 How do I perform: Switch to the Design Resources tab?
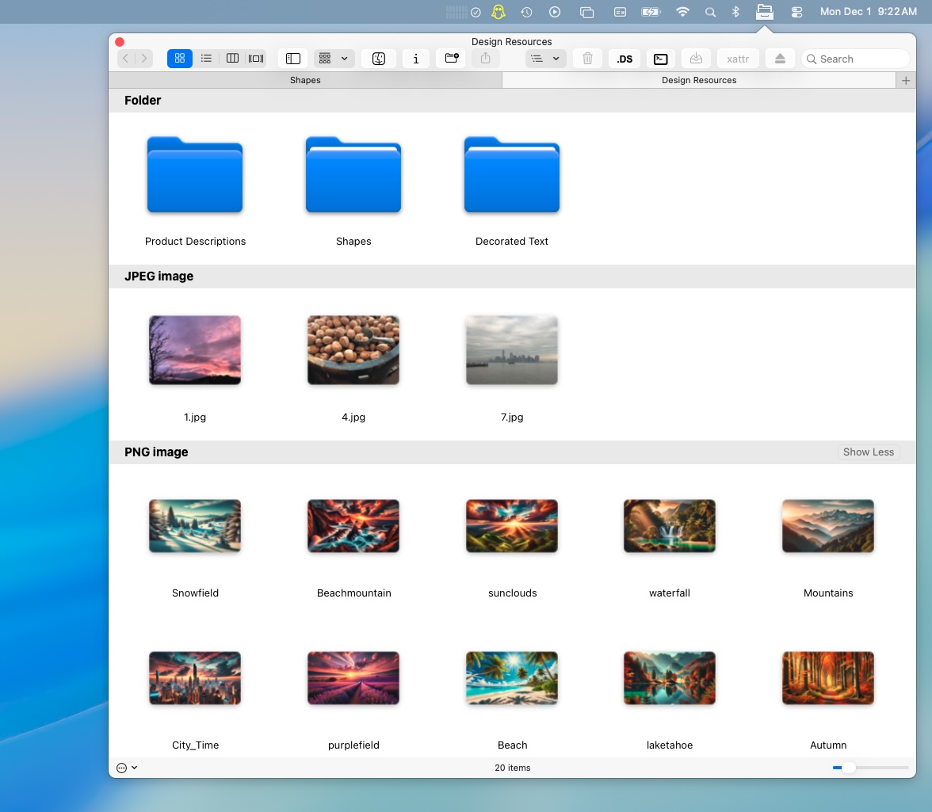(x=698, y=80)
